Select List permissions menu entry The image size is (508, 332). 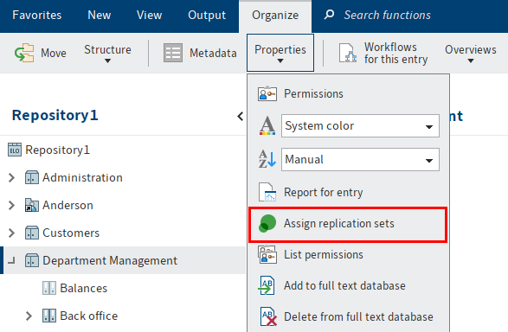coord(324,255)
